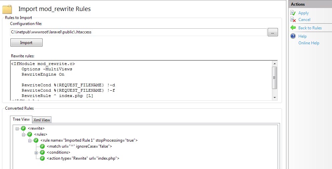Click green check icon beside match url node

click(x=42, y=146)
